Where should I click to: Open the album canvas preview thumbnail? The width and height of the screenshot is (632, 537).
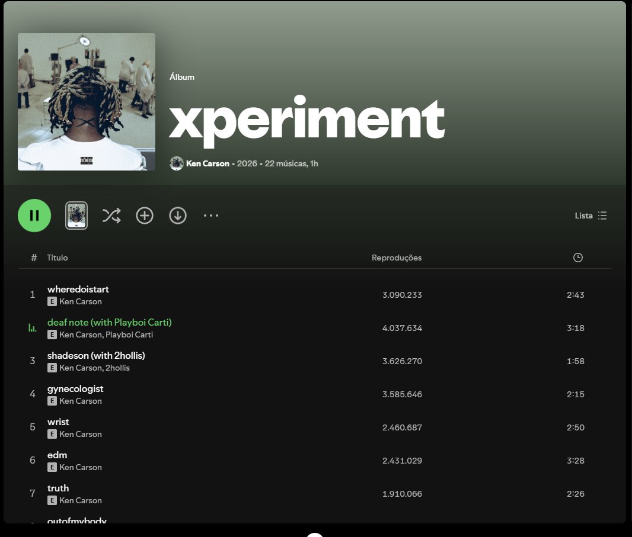(76, 216)
